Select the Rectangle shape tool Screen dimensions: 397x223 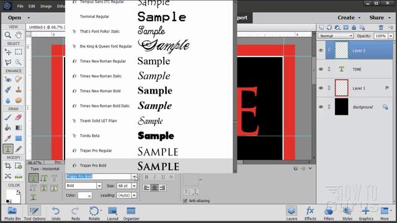coord(18,138)
